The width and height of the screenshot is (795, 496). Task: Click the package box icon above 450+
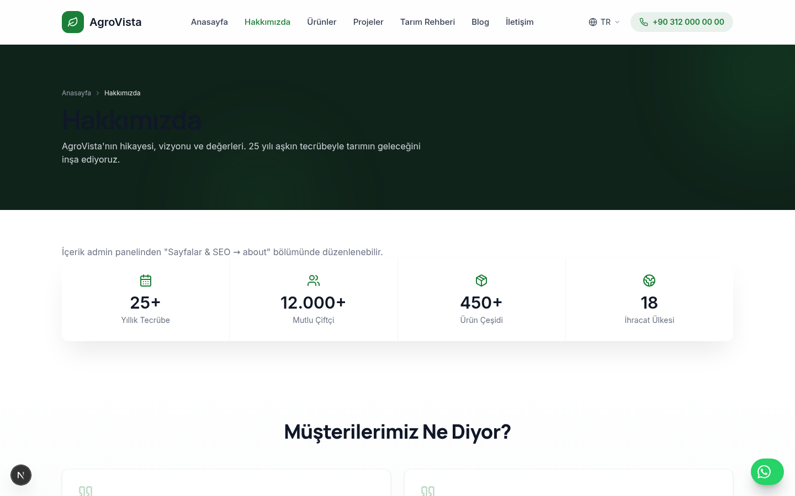pos(481,281)
